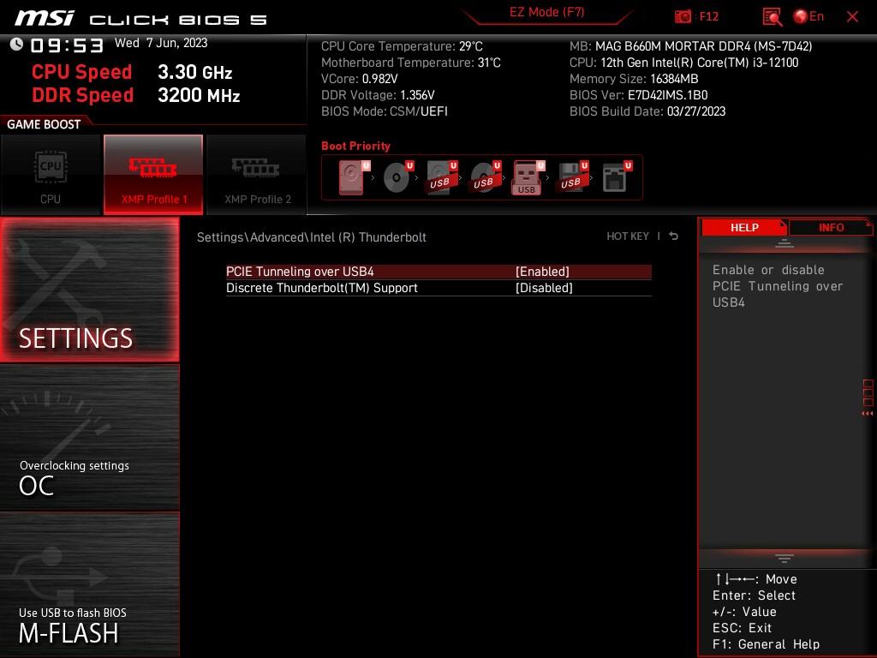
Task: Toggle the CPU Game Boost button
Action: point(51,175)
